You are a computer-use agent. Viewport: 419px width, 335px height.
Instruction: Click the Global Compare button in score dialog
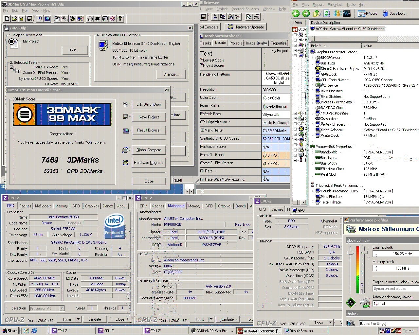click(149, 150)
